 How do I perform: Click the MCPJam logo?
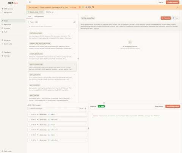click(x=13, y=3)
